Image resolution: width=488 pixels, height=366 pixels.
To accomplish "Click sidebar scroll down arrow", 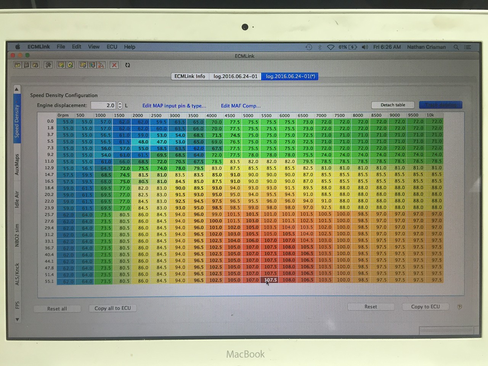I will coord(17,319).
